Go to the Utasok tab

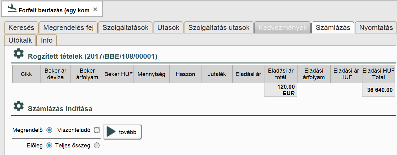(168, 28)
